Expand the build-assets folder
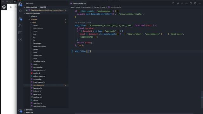Screen dimensions: 203x114 pos(38,28)
